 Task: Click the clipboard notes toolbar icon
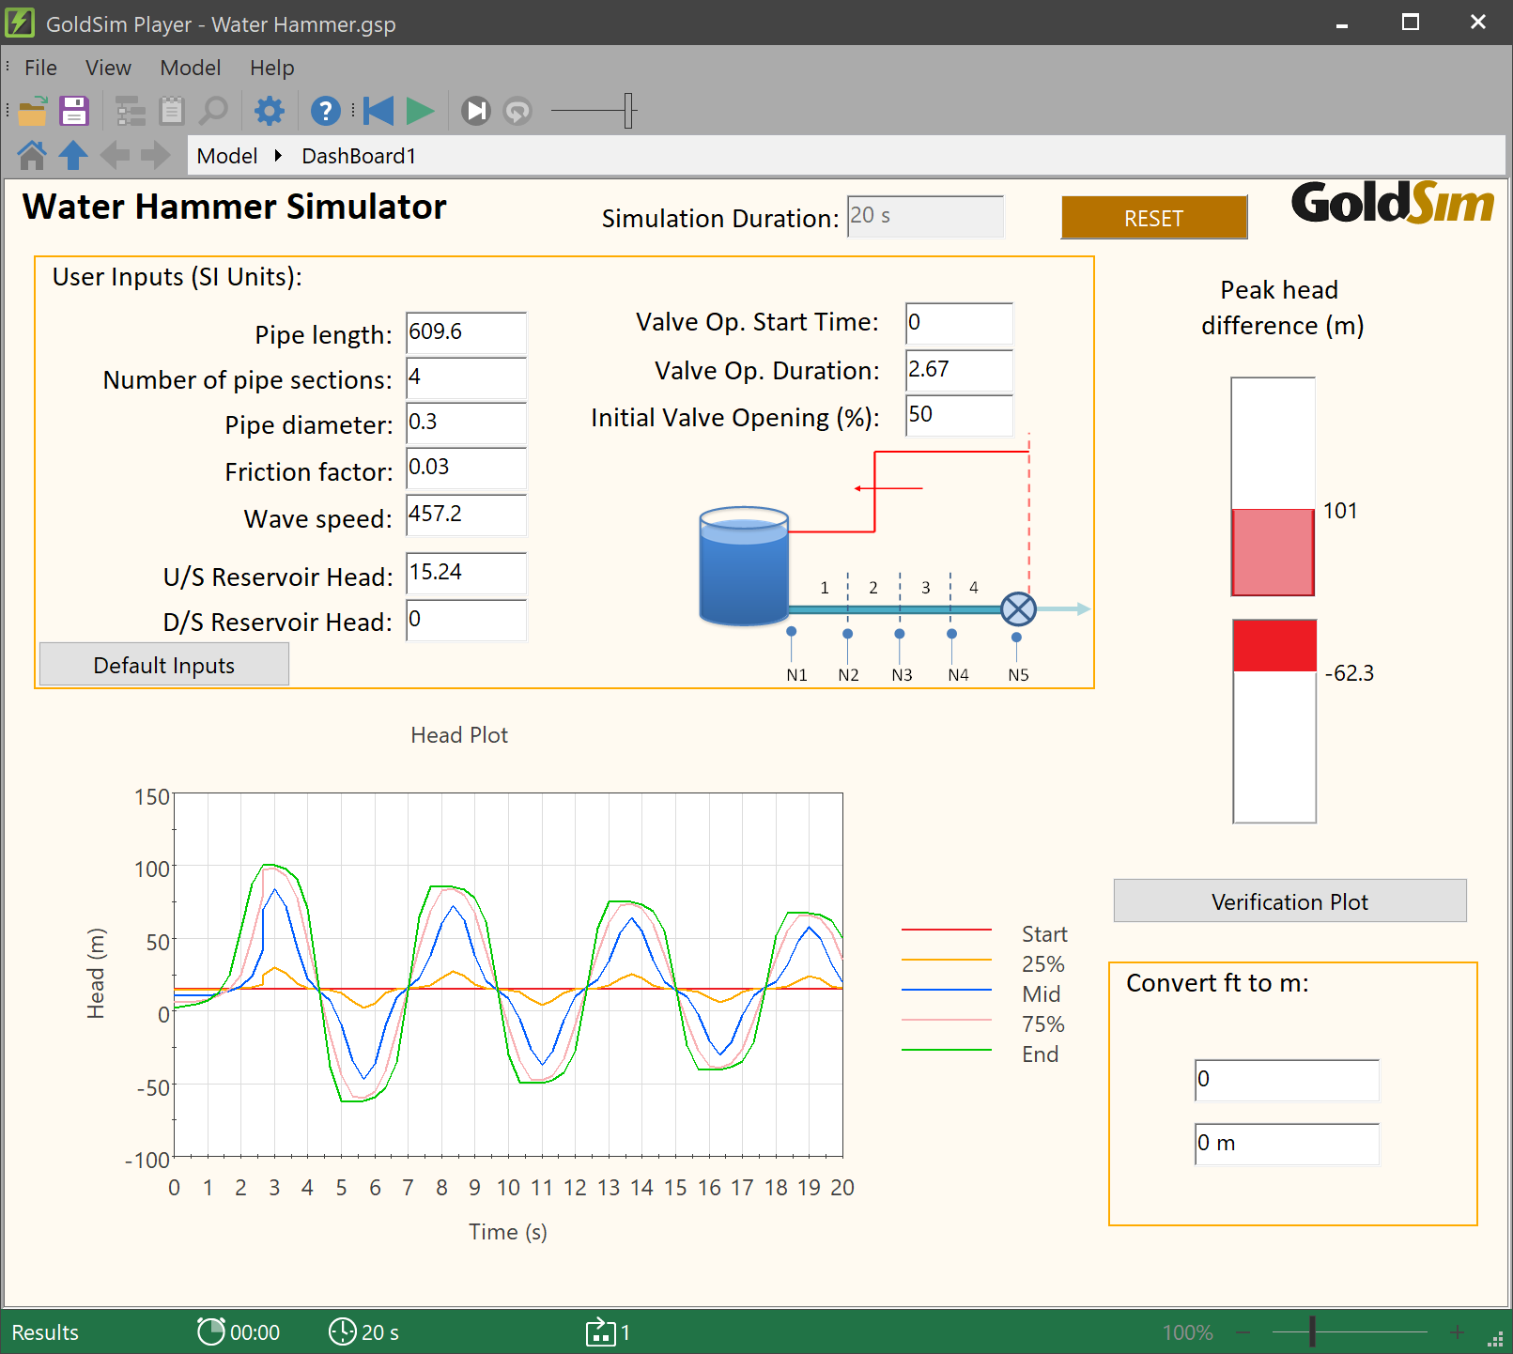171,111
